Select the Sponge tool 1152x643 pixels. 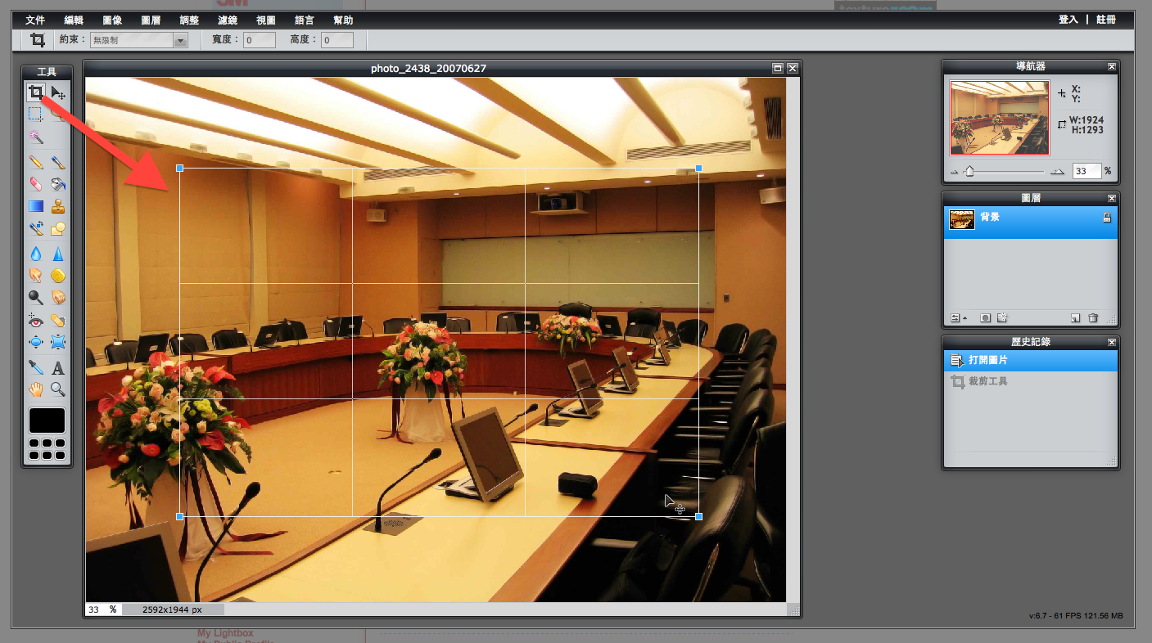[58, 276]
